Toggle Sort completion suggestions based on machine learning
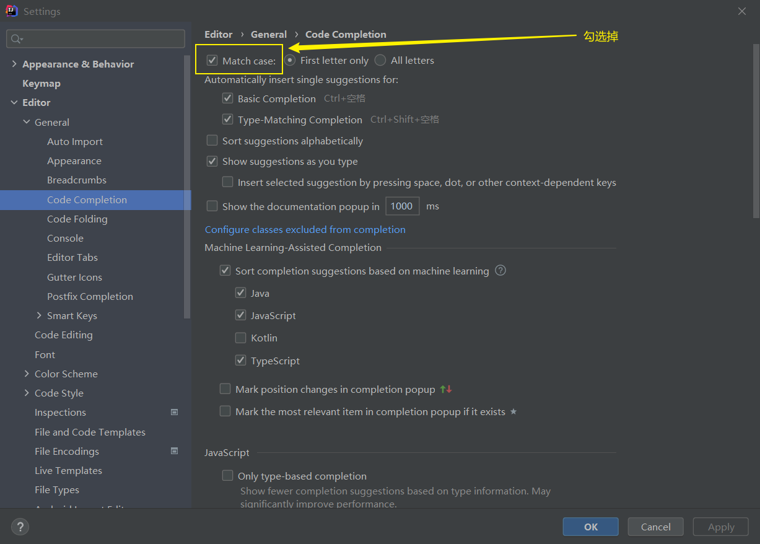760x544 pixels. (225, 271)
